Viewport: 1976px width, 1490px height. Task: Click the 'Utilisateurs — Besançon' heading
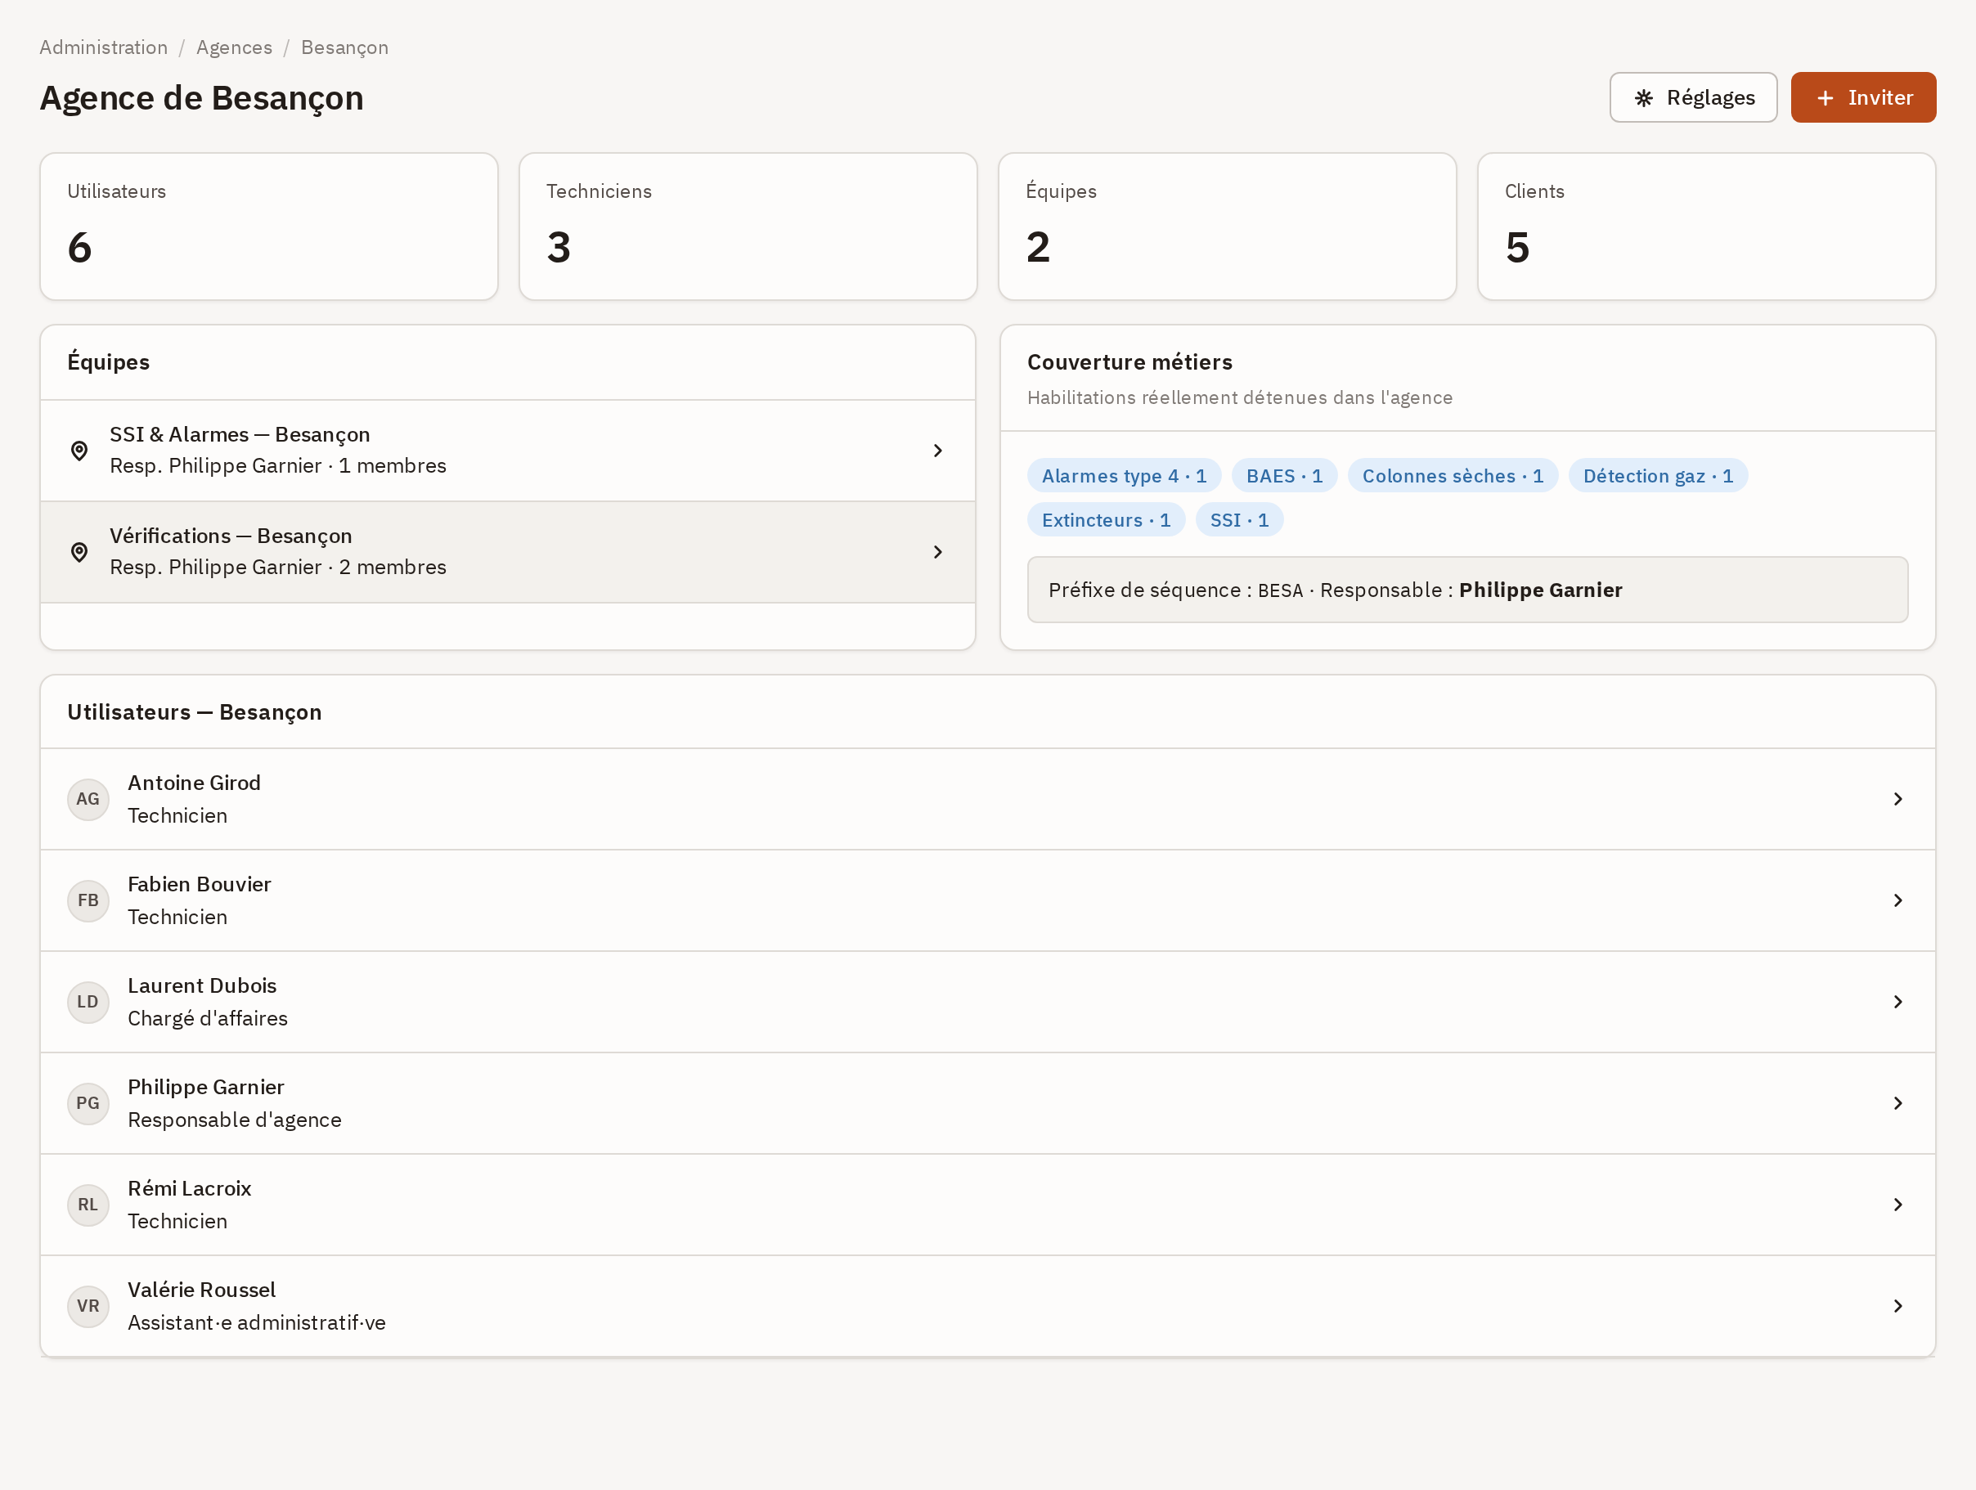(x=194, y=713)
